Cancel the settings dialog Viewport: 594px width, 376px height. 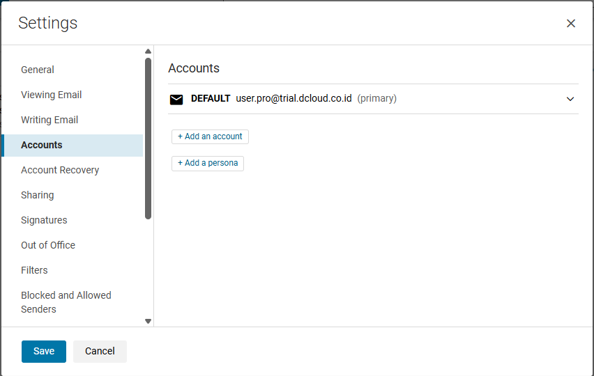click(100, 352)
